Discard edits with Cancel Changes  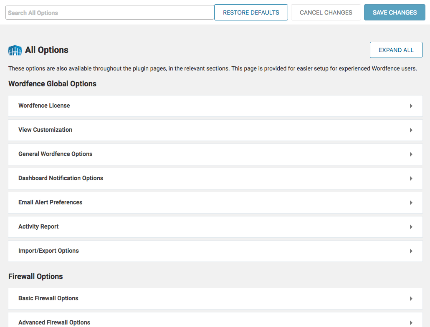[x=326, y=13]
